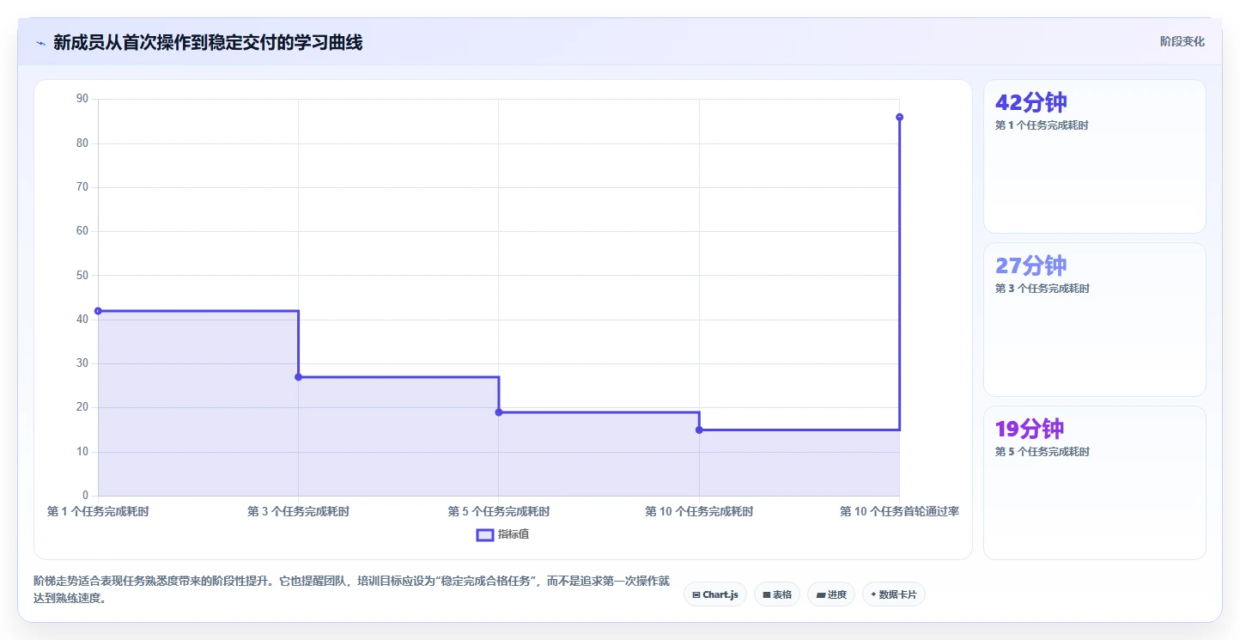The width and height of the screenshot is (1240, 640).
Task: Click the Chart.js tag
Action: 715,594
